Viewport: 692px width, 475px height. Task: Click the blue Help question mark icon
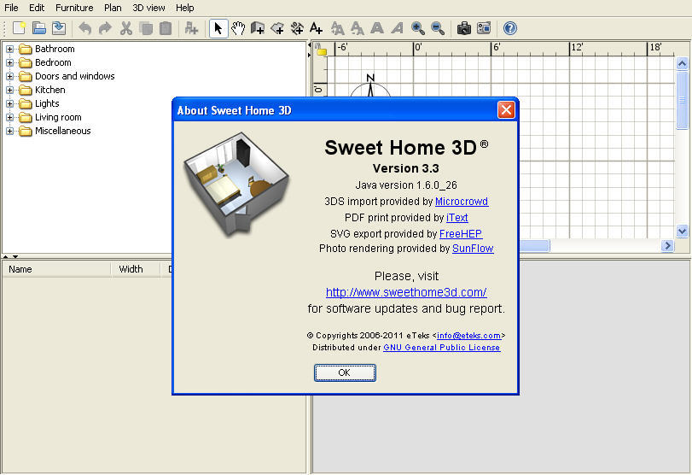(x=510, y=28)
